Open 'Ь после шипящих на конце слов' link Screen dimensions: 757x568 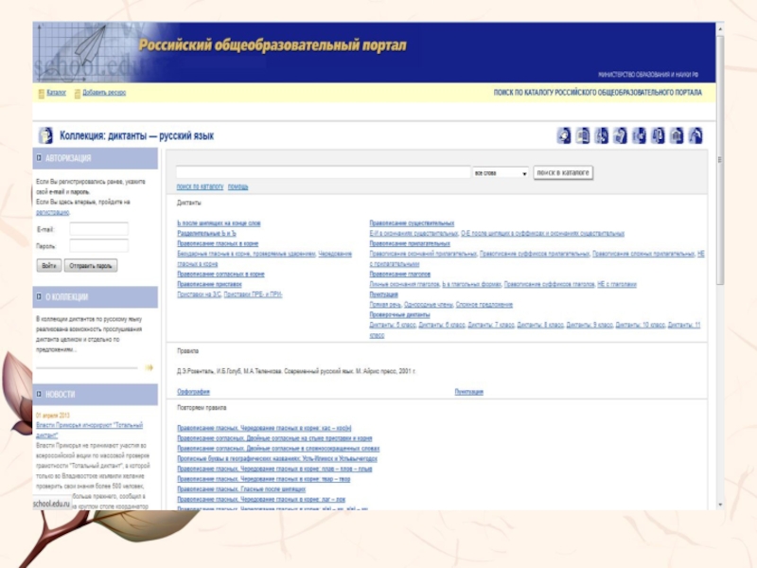click(x=219, y=223)
